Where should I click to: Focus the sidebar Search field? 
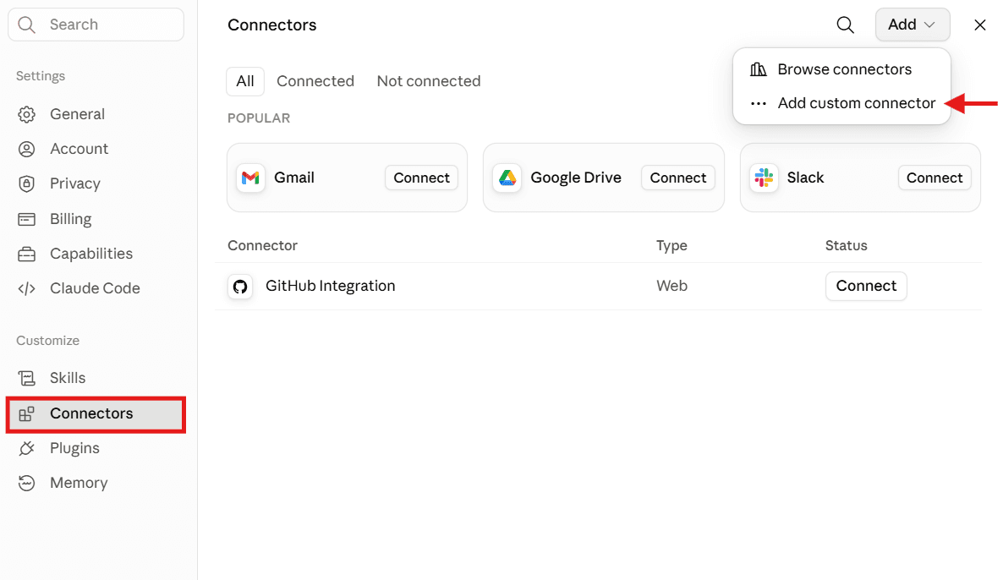pyautogui.click(x=96, y=25)
